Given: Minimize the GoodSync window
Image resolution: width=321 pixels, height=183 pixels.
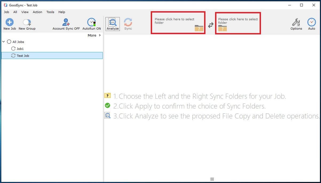Looking at the screenshot, I should (289, 5).
